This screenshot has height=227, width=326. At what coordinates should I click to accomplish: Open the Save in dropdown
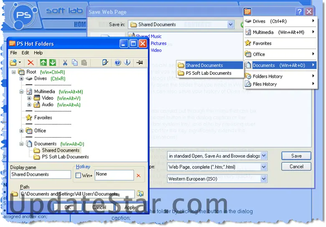point(230,25)
